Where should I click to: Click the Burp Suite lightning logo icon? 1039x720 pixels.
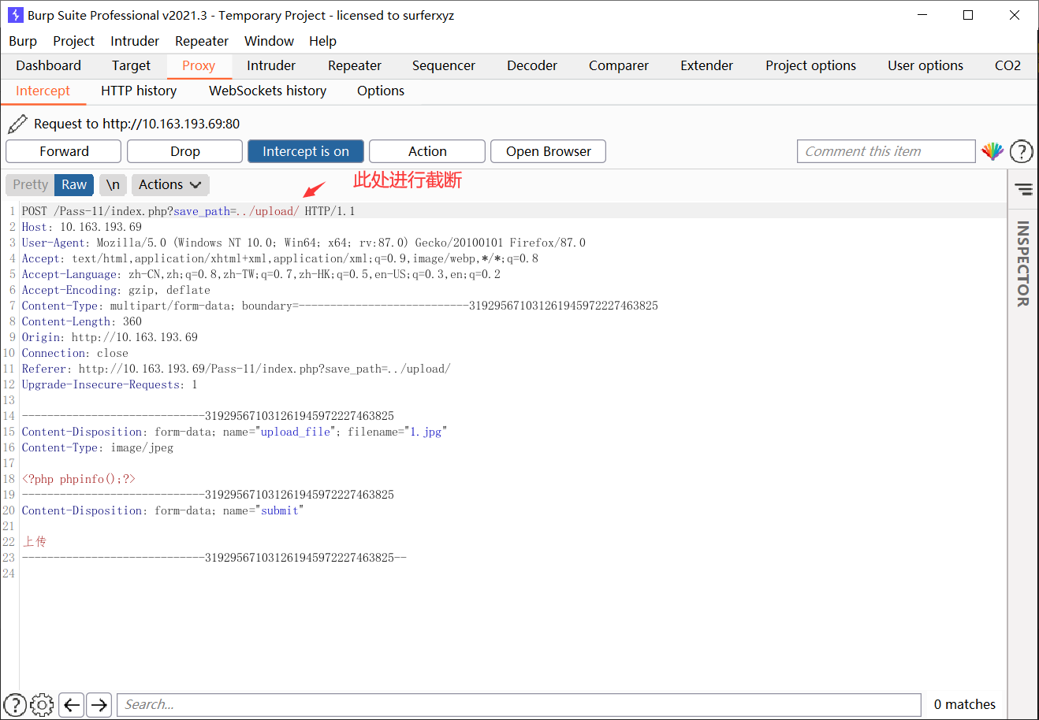point(16,15)
